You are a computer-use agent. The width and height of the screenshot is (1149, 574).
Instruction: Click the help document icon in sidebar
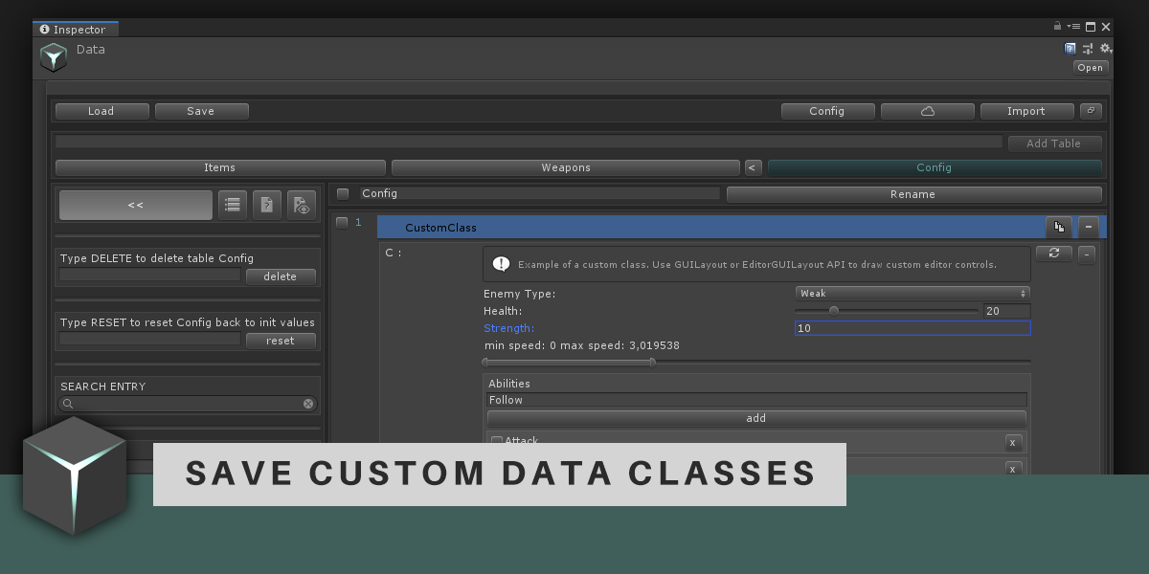(267, 205)
